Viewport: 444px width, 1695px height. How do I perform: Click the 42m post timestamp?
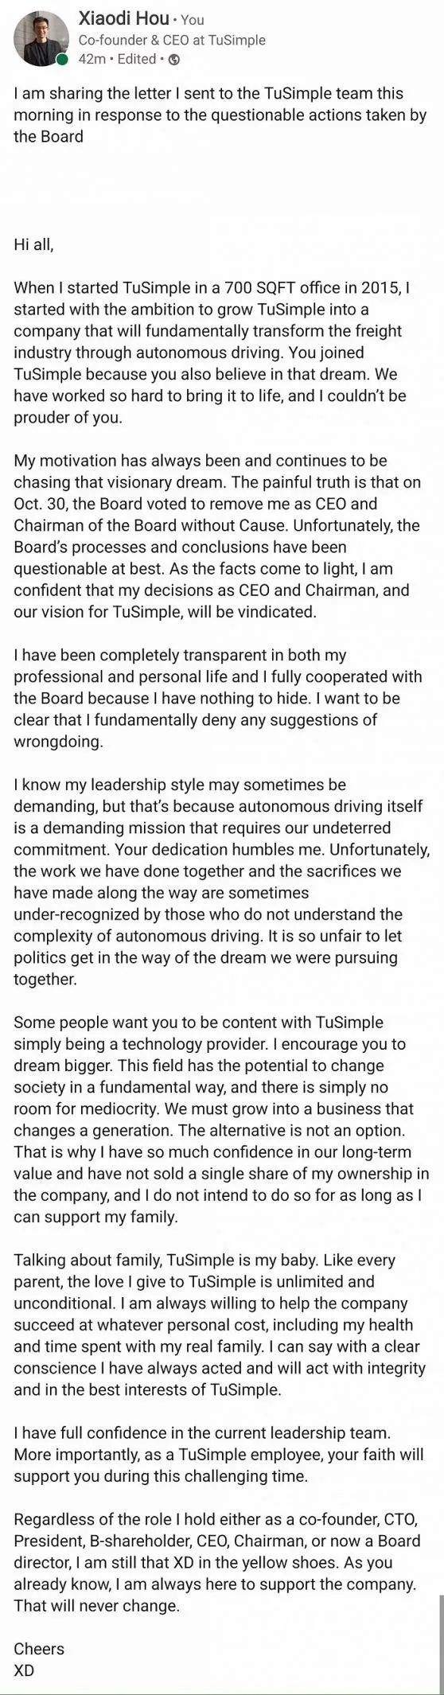tap(92, 59)
